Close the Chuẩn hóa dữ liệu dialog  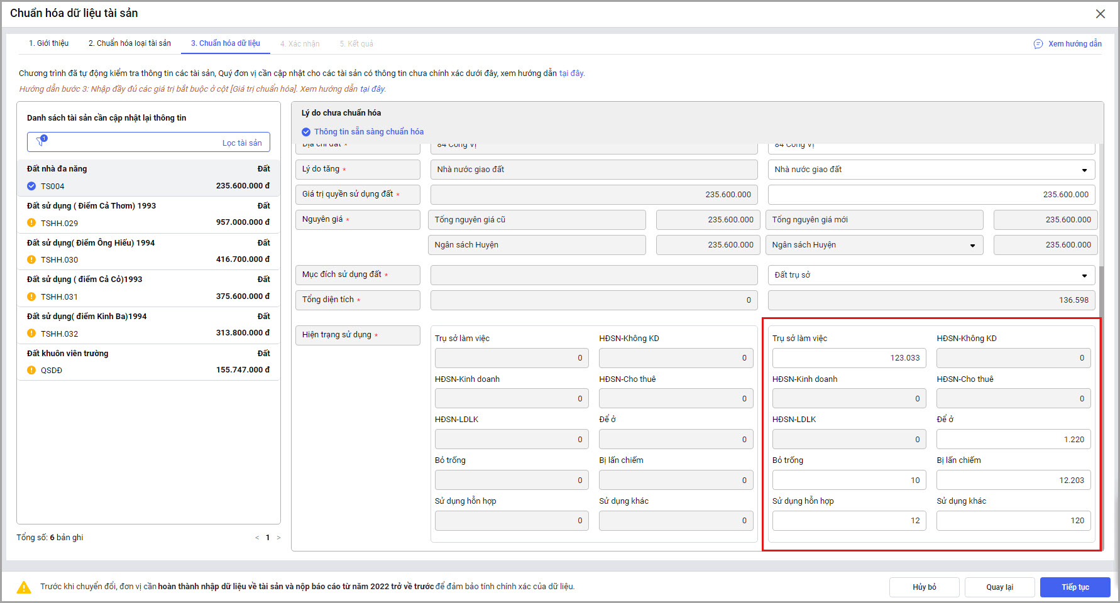coord(1101,14)
